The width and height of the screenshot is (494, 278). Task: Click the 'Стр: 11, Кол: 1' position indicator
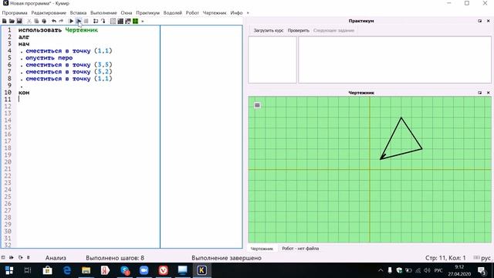click(x=445, y=258)
